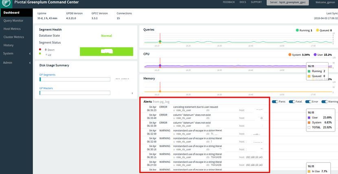Open the History page
The height and width of the screenshot is (174, 338).
tap(9, 45)
